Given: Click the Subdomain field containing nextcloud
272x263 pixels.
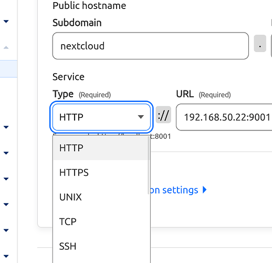Looking at the screenshot, I should (x=151, y=46).
